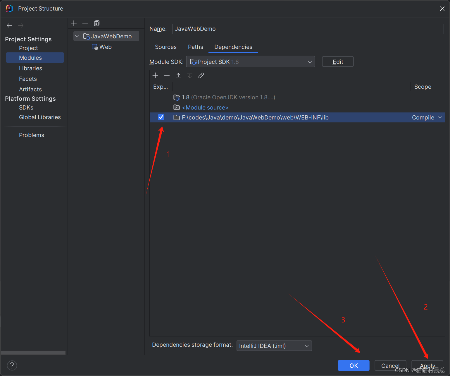Open Libraries settings
Viewport: 450px width, 376px height.
tap(30, 68)
